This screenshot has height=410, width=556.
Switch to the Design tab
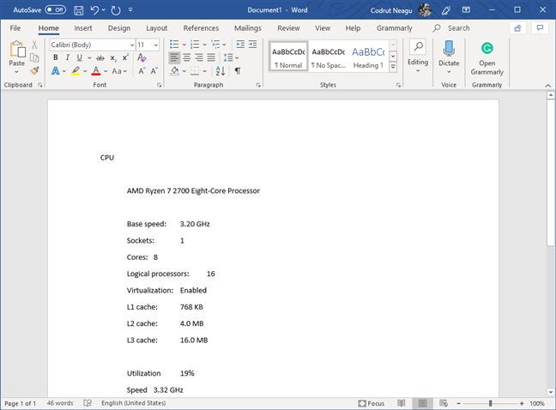click(x=119, y=28)
